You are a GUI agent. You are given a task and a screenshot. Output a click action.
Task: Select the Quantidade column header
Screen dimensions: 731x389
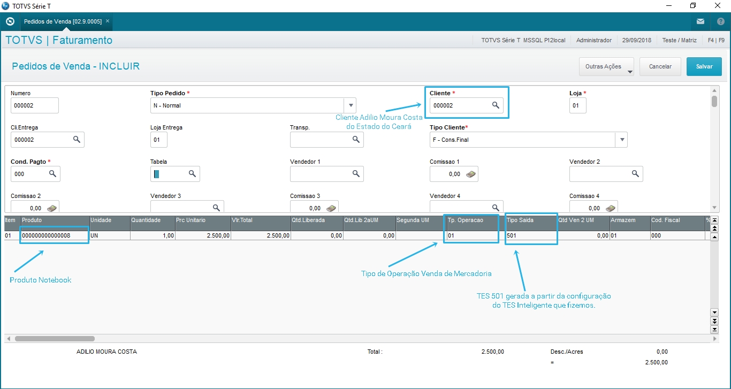point(153,220)
